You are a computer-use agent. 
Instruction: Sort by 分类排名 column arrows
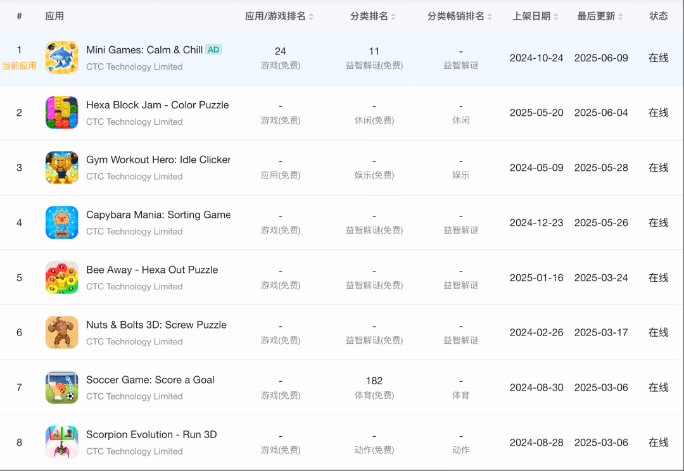point(393,16)
